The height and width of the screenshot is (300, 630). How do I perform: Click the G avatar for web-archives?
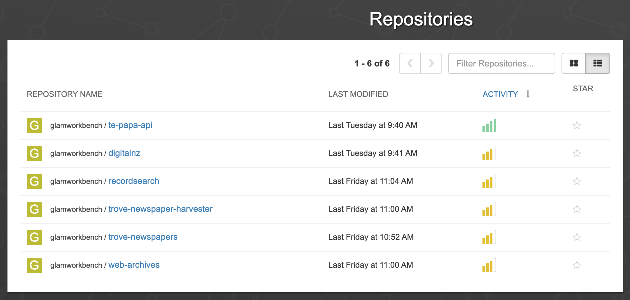(x=34, y=265)
